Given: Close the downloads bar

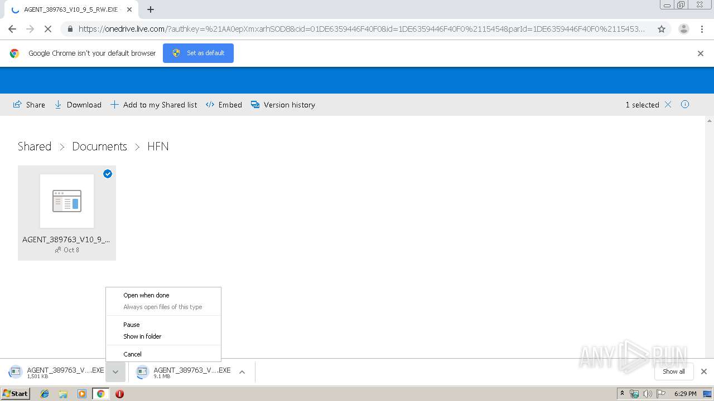Looking at the screenshot, I should [704, 371].
